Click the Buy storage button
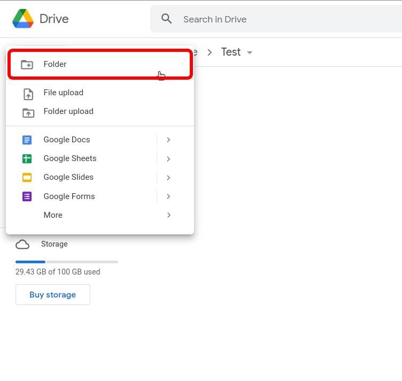402x381 pixels. 53,294
